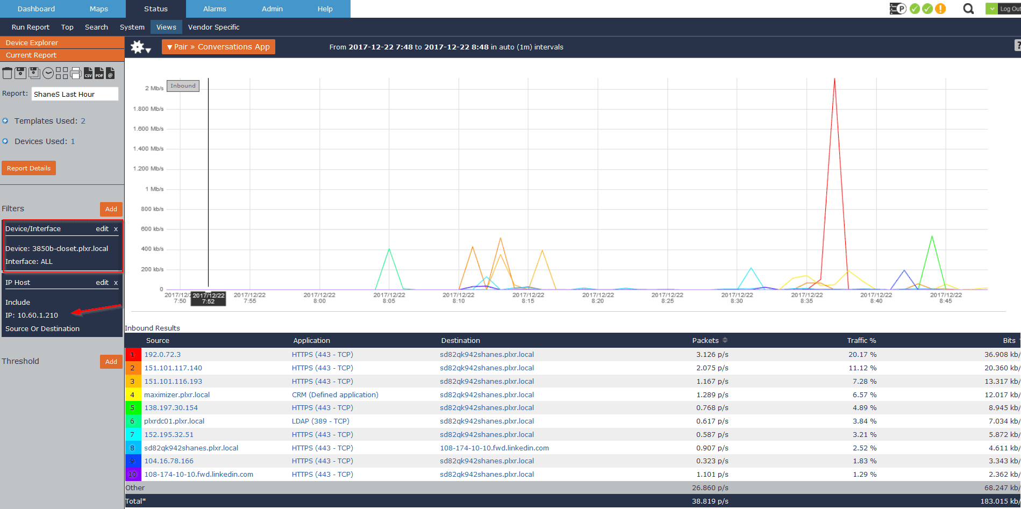The width and height of the screenshot is (1021, 509).
Task: Toggle the Inbound legend on the graph
Action: pyautogui.click(x=183, y=86)
